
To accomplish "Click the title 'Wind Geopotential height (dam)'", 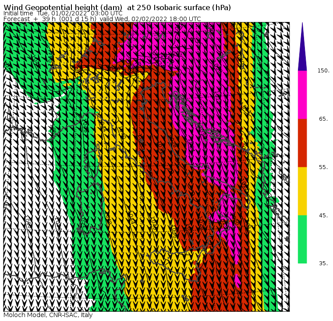I will (63, 7).
